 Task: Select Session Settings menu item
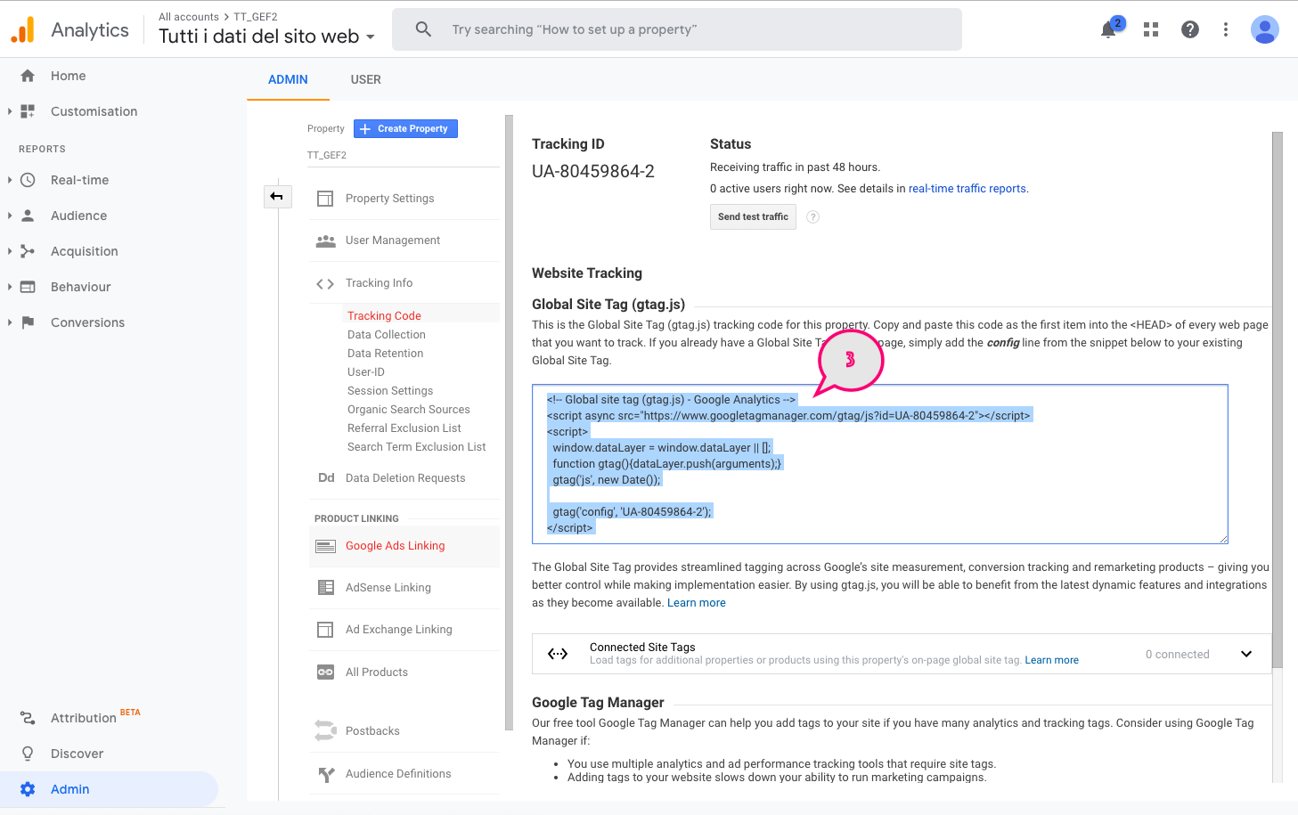click(390, 391)
